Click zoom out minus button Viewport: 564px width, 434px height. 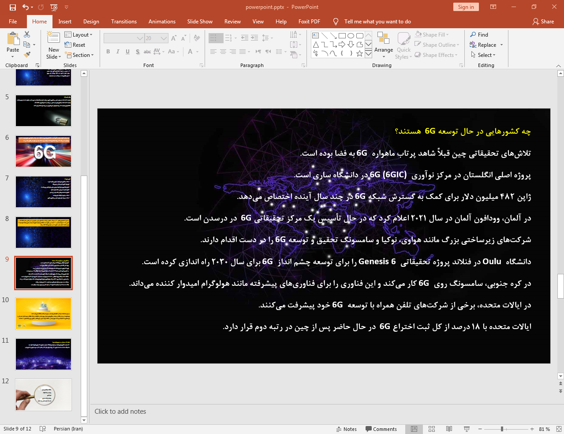tap(480, 429)
